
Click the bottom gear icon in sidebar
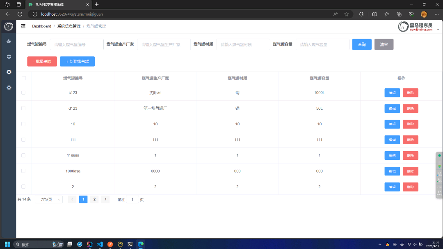pos(9,88)
